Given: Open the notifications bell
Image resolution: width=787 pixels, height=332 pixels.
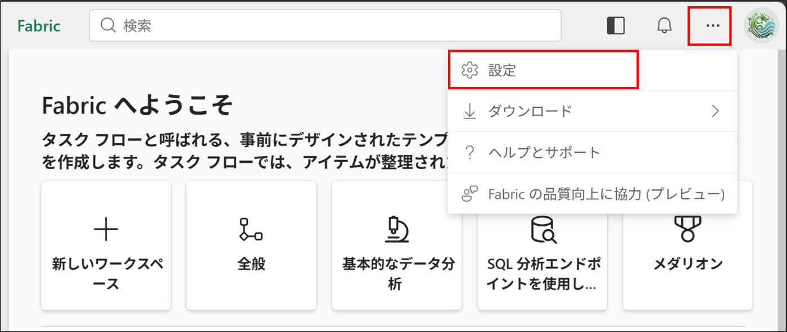Looking at the screenshot, I should 664,26.
